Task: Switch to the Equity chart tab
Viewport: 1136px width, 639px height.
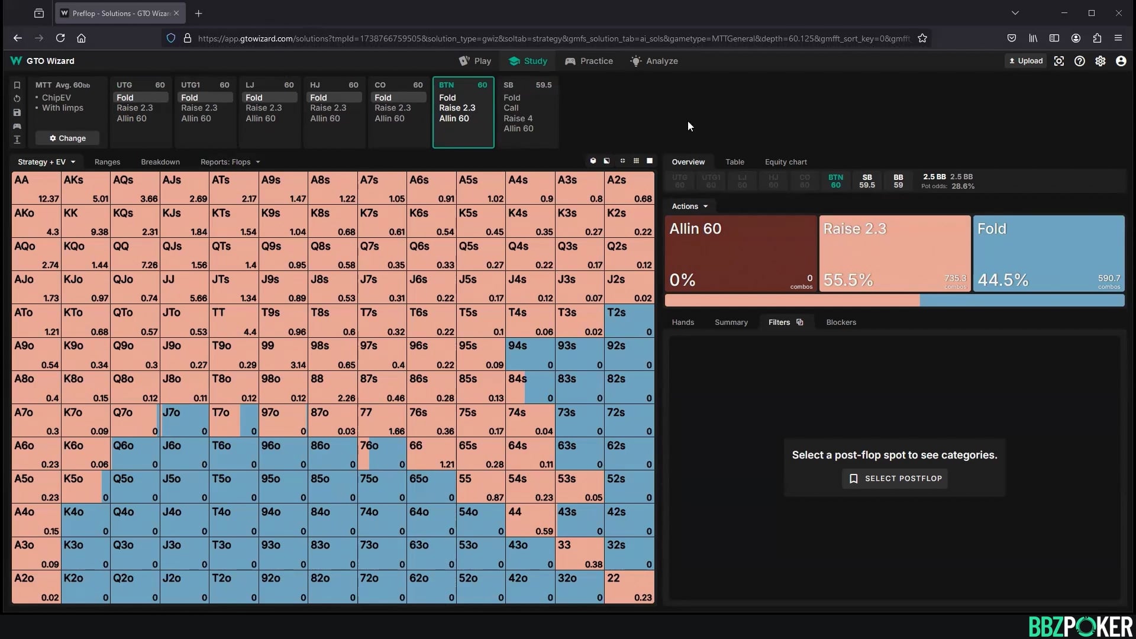Action: [x=786, y=162]
